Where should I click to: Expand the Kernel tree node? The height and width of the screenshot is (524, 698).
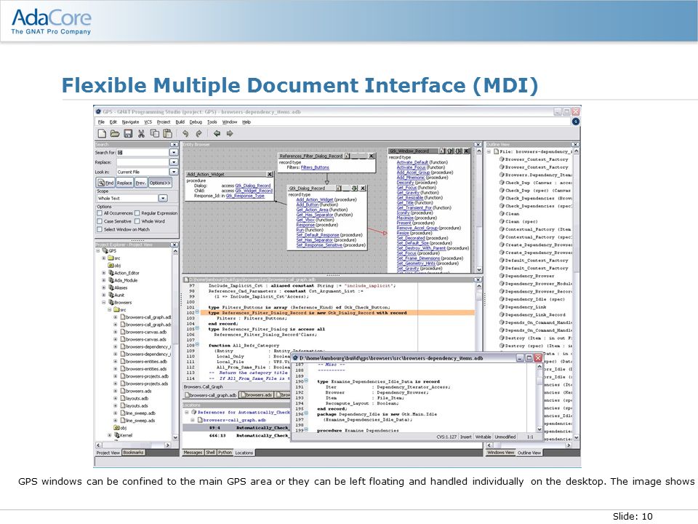(x=110, y=435)
